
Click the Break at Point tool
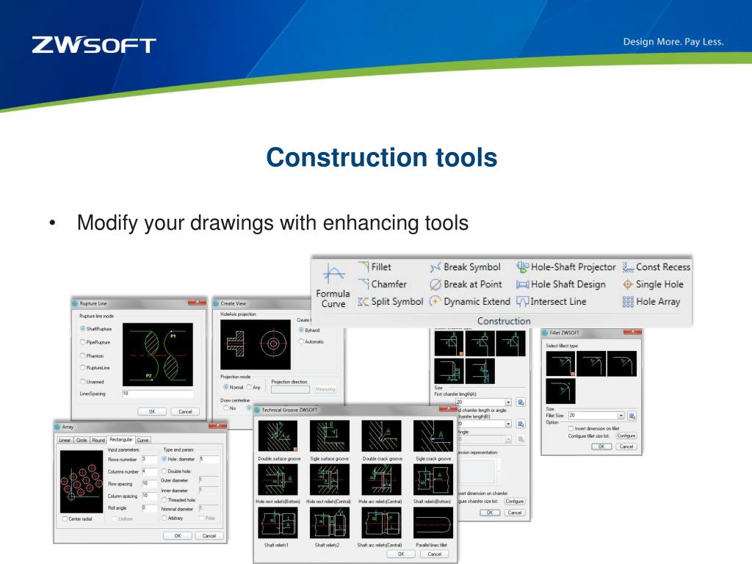[466, 284]
